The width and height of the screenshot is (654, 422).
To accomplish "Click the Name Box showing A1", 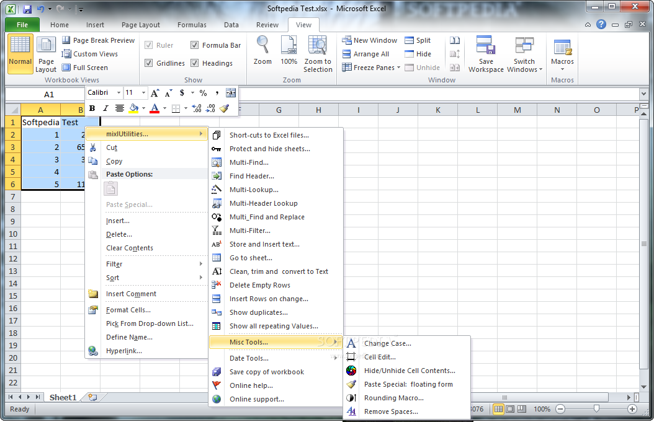I will (x=49, y=95).
